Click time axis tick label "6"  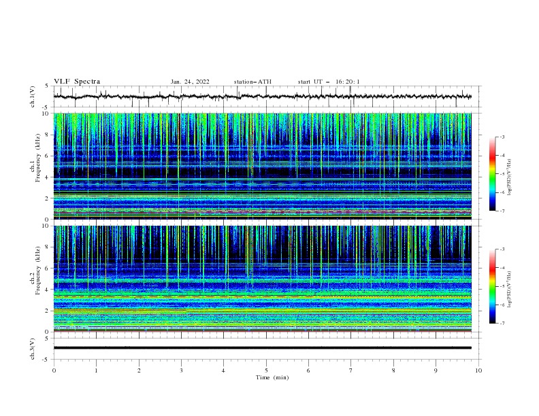308,370
